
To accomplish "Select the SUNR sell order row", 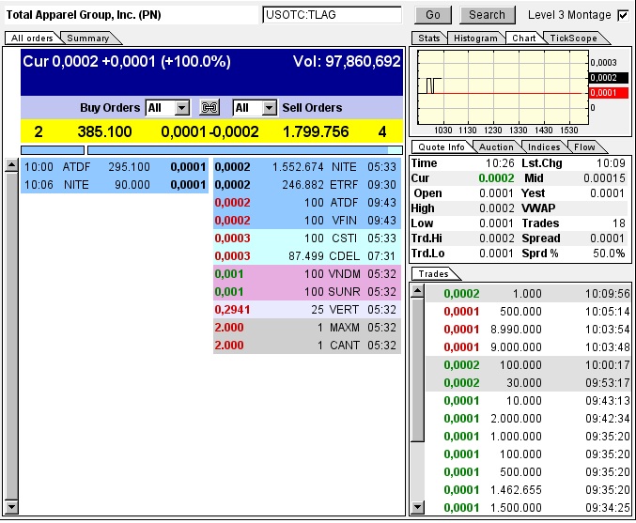I will (307, 291).
